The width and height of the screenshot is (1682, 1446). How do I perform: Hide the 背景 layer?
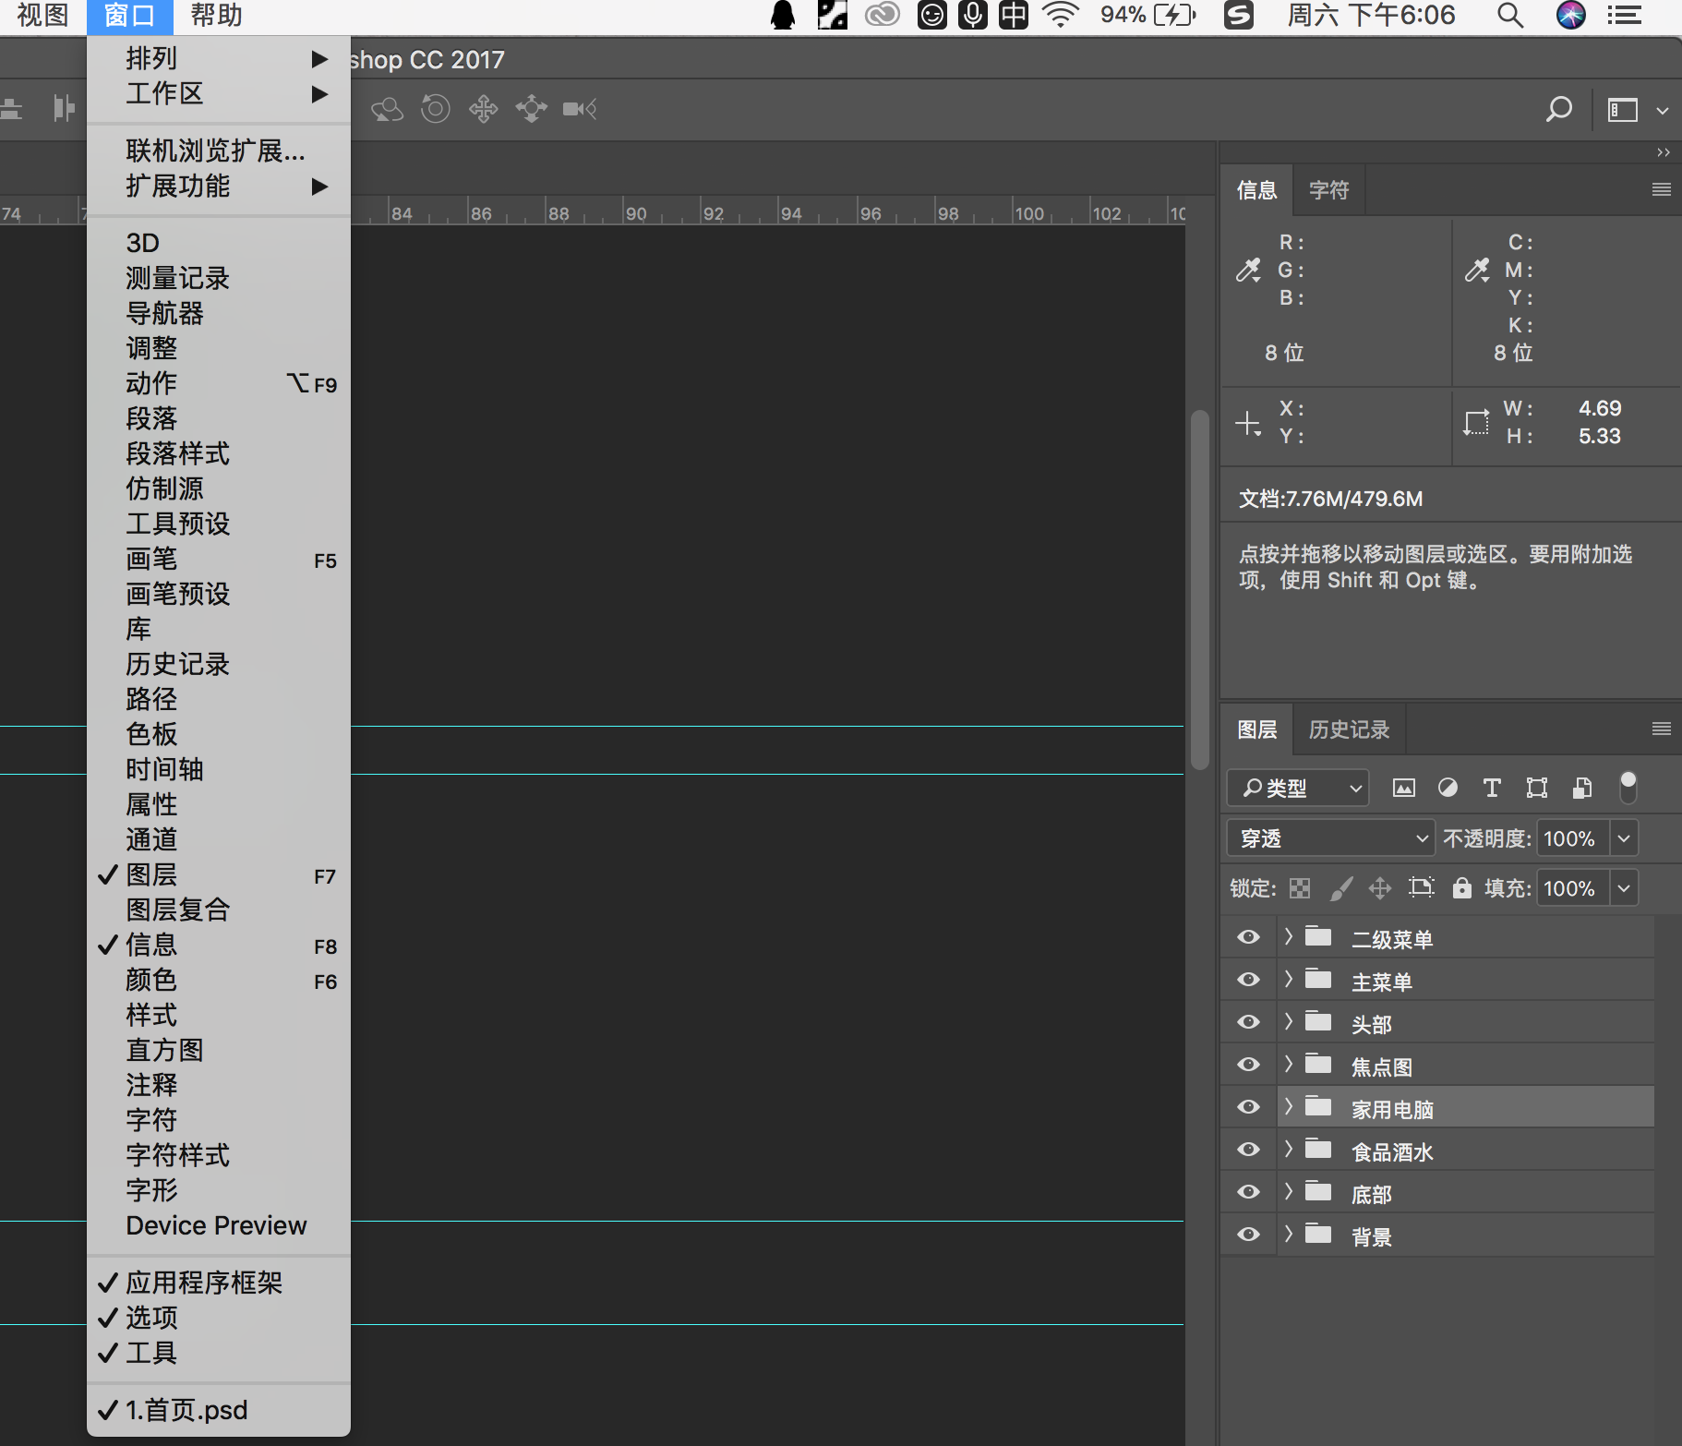(1248, 1235)
